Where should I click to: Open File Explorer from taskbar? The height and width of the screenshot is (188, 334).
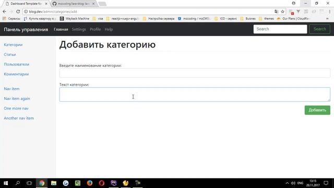tap(54, 183)
